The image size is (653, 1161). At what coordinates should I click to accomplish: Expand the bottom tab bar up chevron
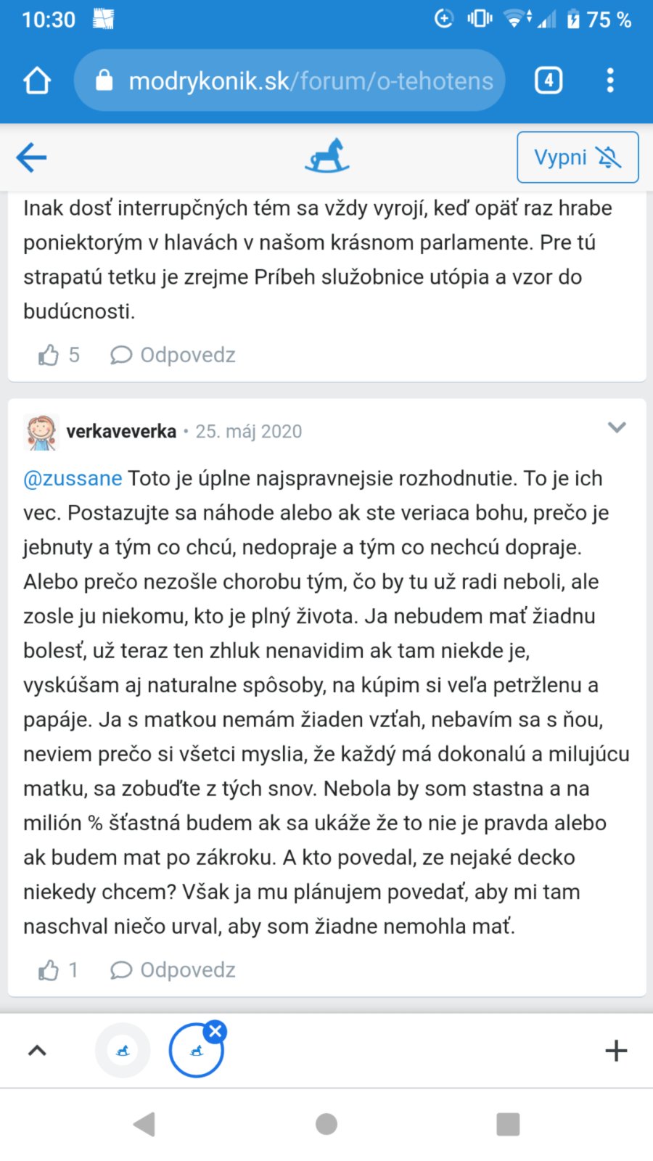click(x=37, y=1050)
